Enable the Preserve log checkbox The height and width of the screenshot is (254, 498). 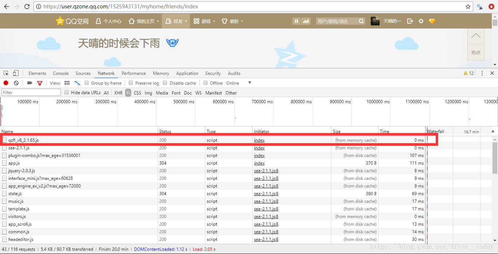point(131,83)
